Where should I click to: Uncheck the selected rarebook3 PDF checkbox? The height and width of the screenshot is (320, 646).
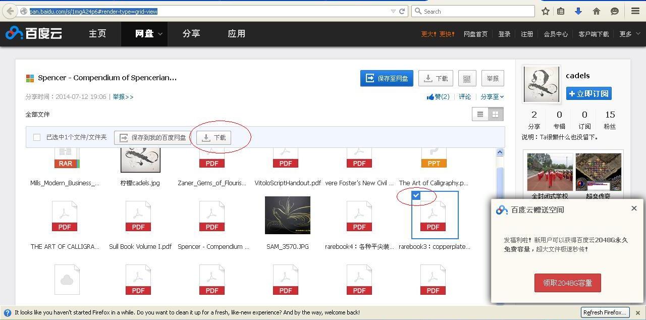coord(416,195)
